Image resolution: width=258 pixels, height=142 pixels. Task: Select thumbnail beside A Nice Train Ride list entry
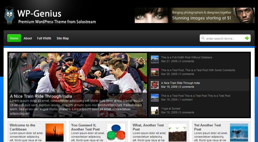(x=155, y=85)
